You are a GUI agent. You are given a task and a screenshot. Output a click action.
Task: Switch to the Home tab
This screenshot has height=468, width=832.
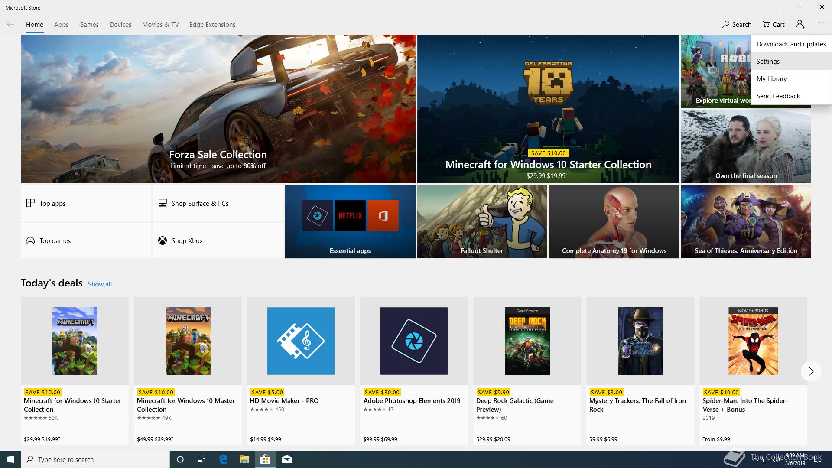35,25
